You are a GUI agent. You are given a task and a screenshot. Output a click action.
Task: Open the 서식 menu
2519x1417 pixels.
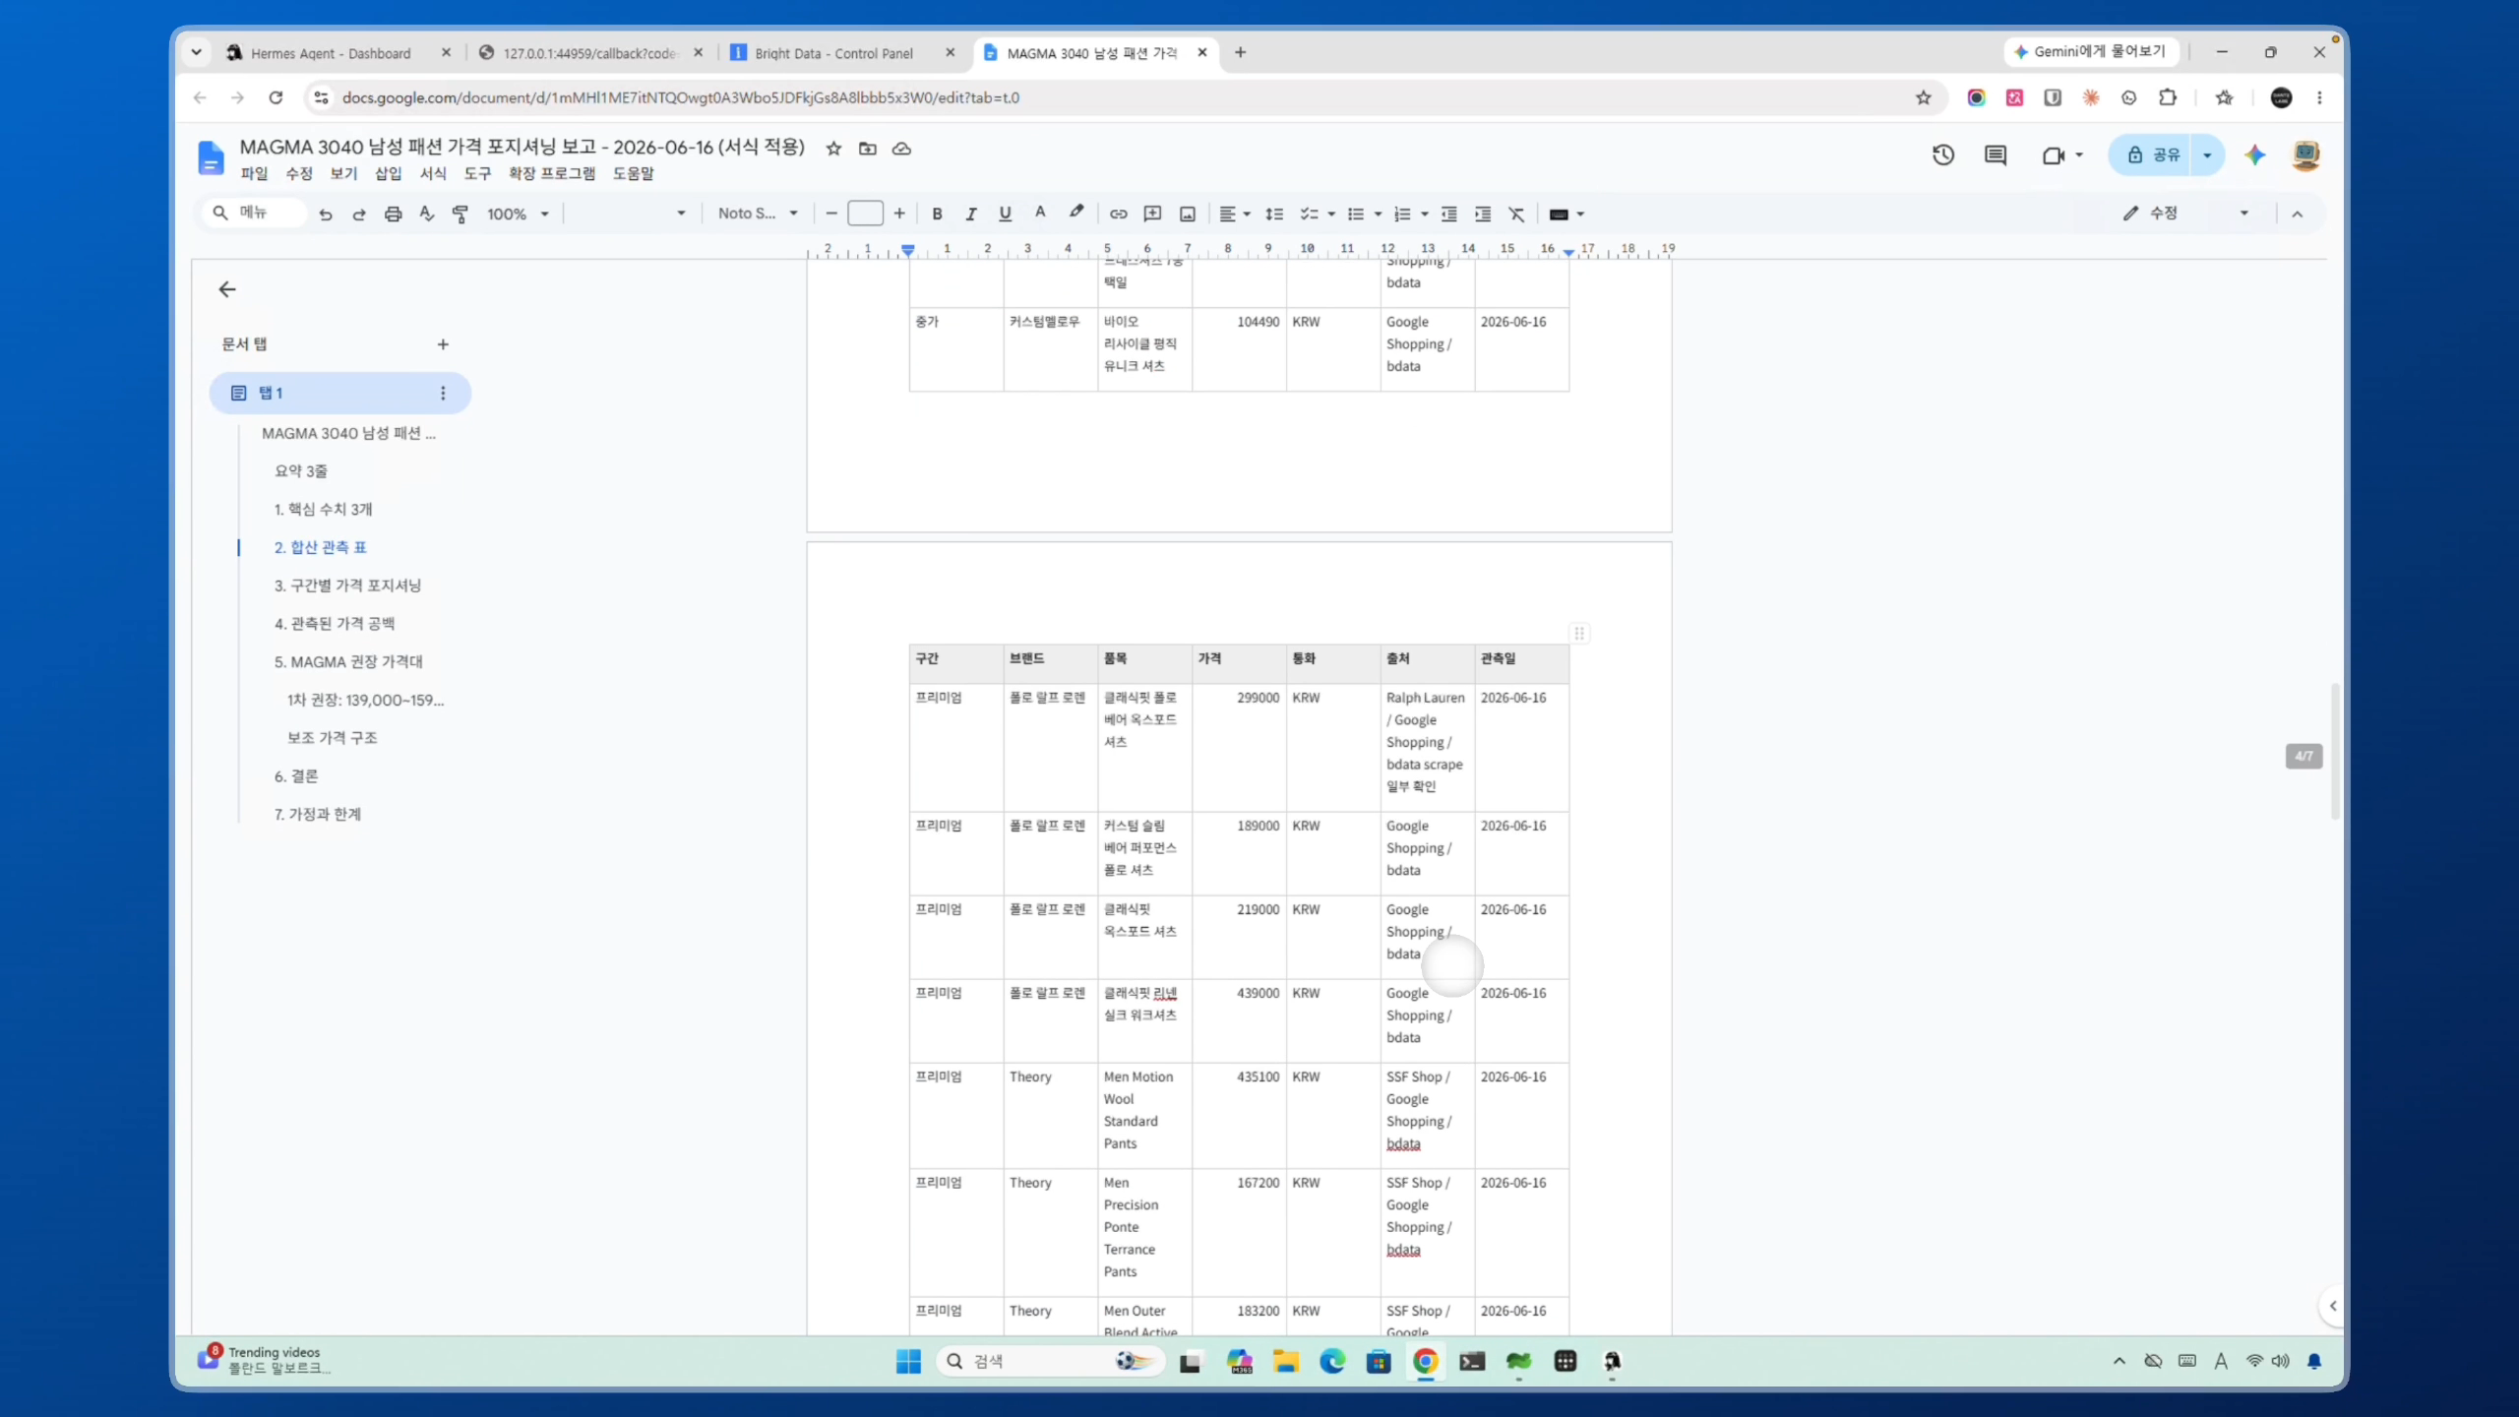(x=433, y=173)
